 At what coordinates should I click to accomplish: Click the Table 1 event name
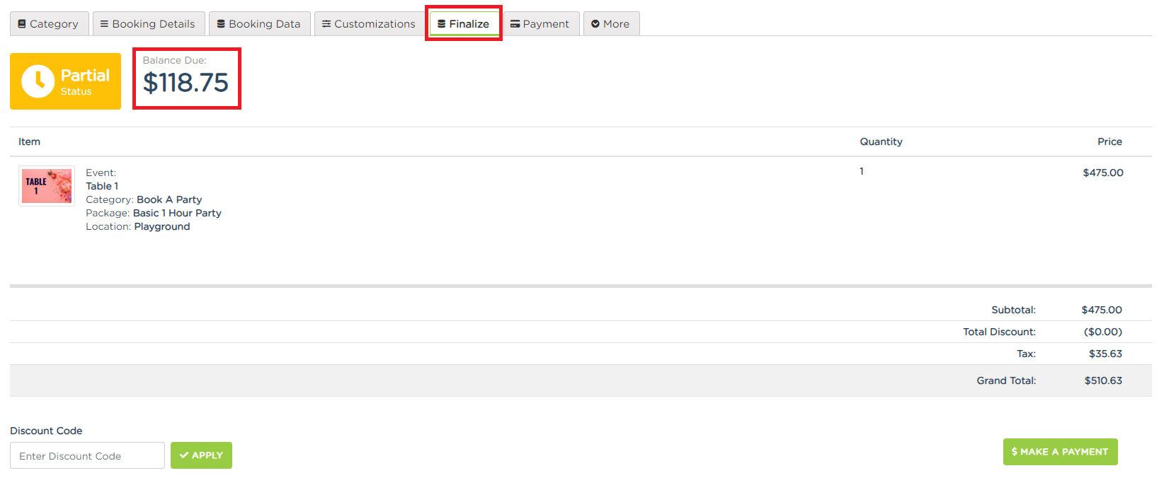pos(102,186)
